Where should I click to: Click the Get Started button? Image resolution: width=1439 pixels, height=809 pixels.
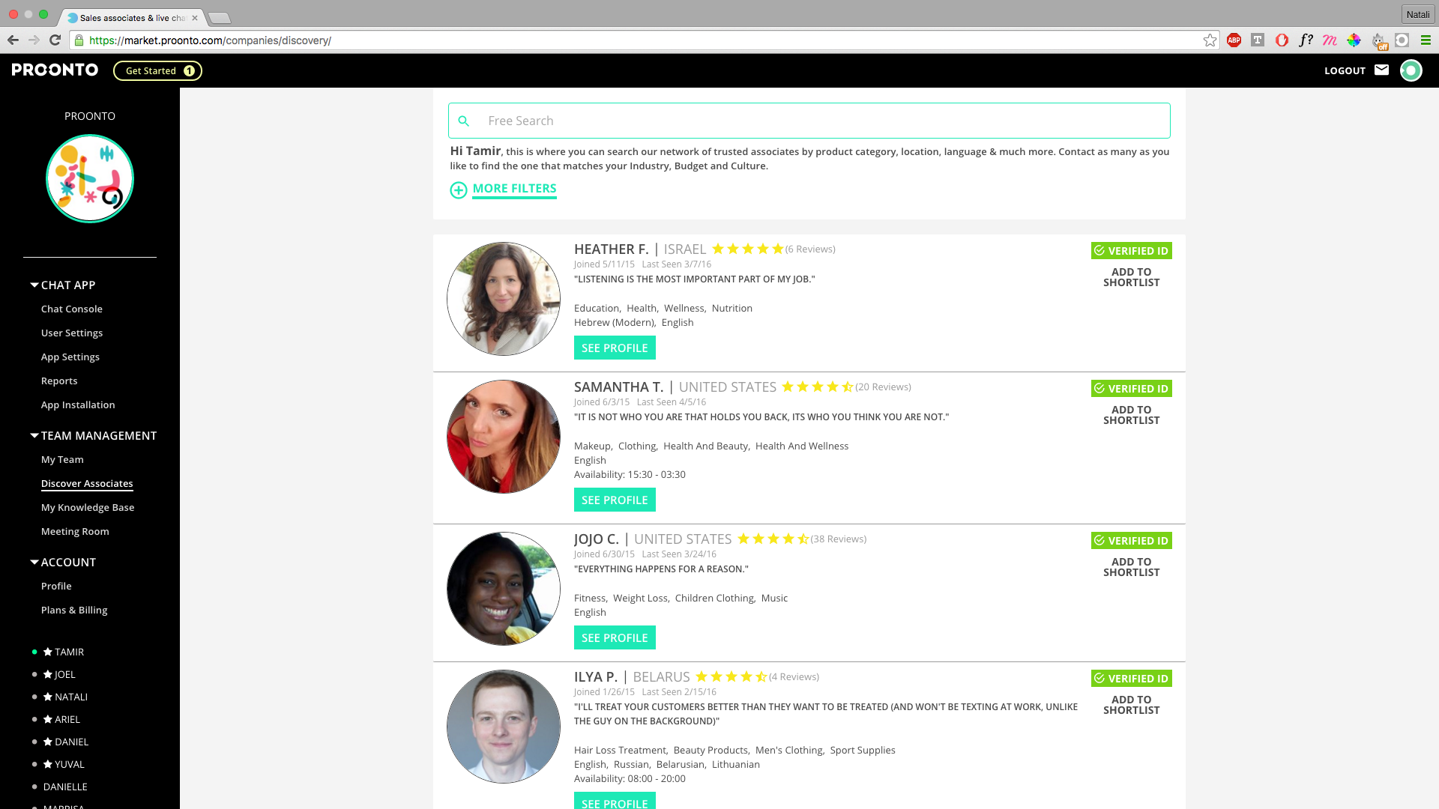(157, 70)
